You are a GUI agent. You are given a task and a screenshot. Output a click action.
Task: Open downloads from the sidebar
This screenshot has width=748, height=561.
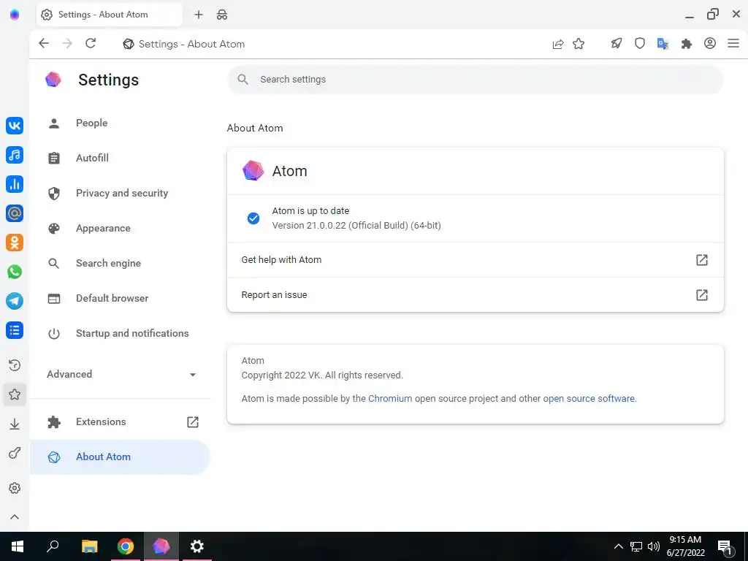pos(15,424)
